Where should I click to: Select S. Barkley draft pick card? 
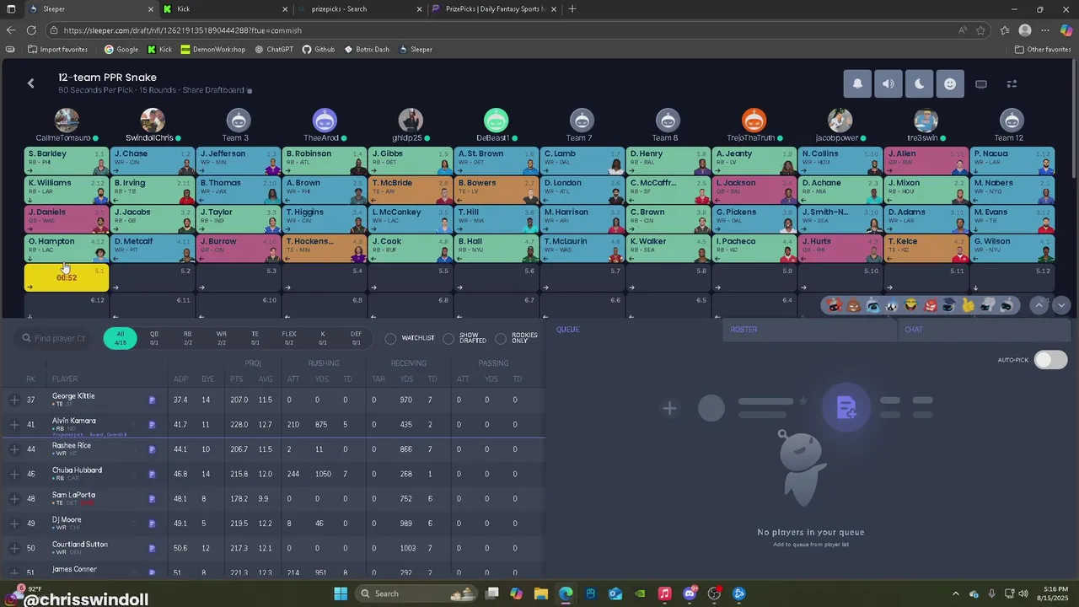click(x=67, y=161)
